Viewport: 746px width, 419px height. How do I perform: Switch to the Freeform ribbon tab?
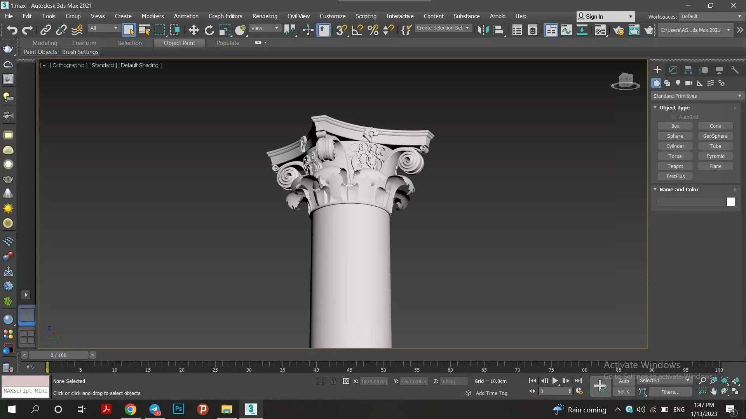tap(84, 43)
